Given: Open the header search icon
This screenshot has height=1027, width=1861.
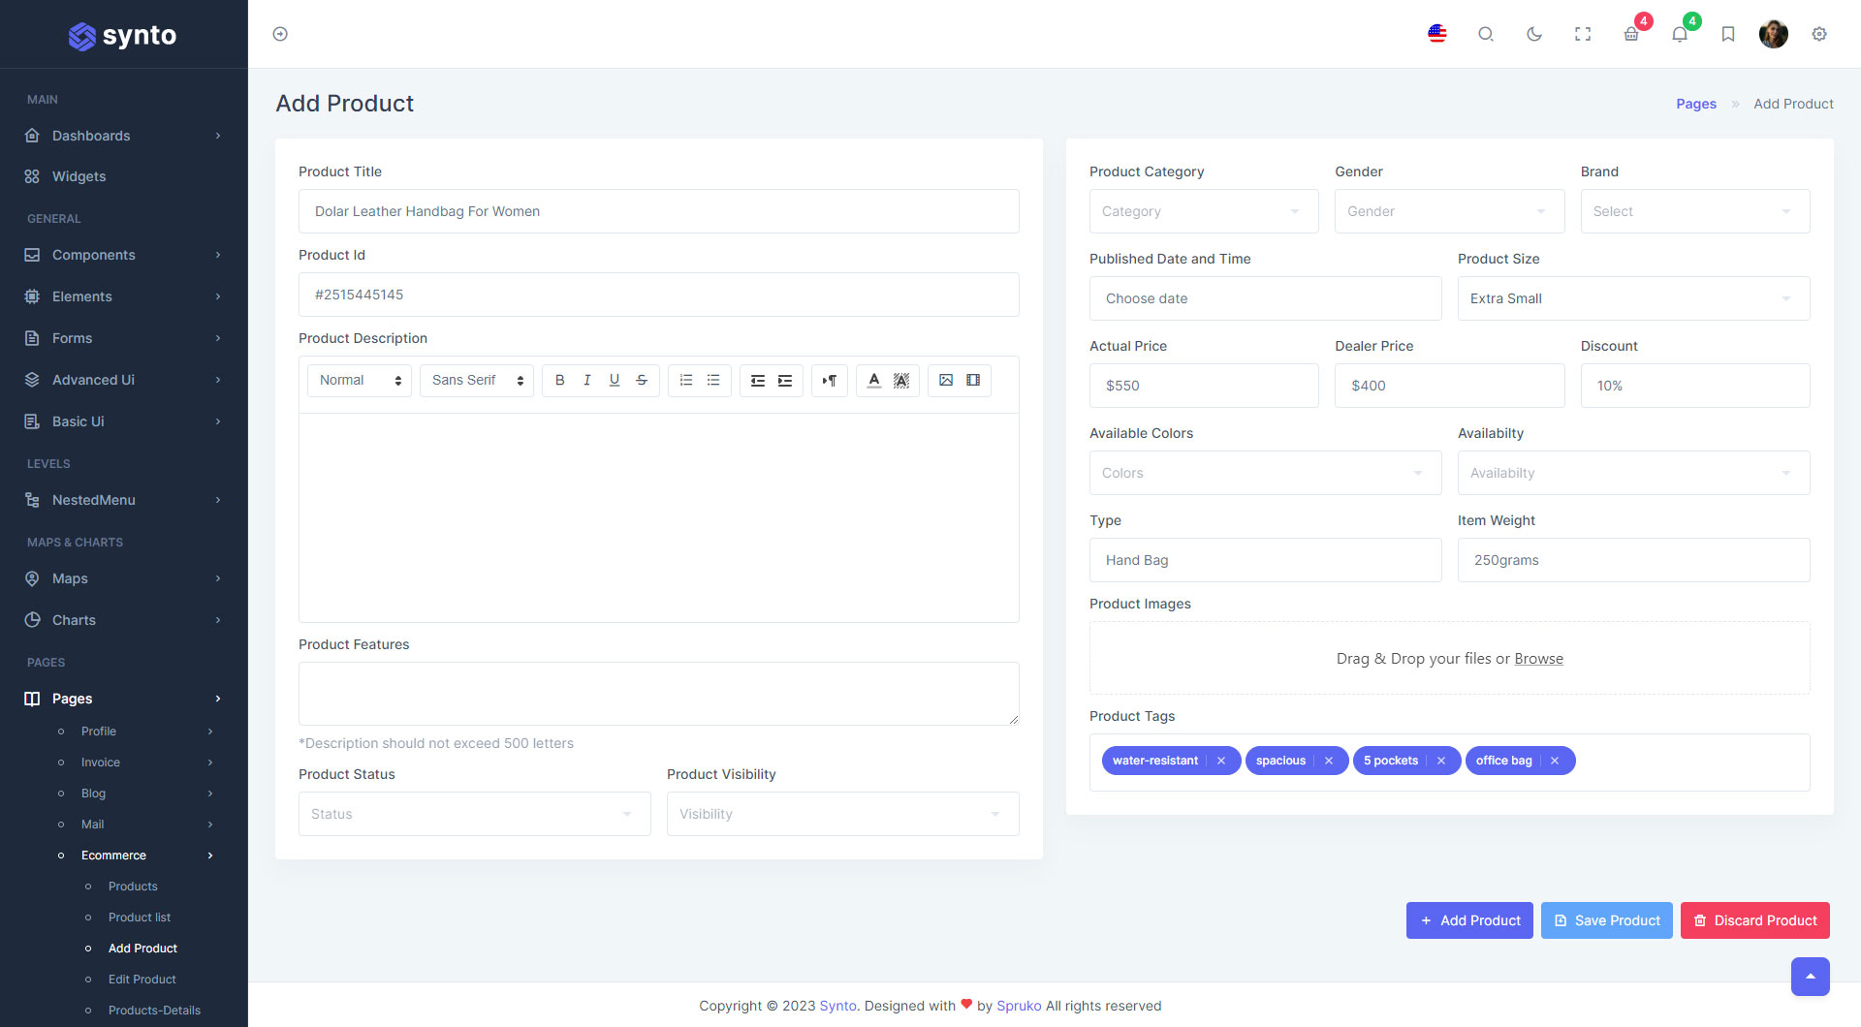Looking at the screenshot, I should 1485,34.
